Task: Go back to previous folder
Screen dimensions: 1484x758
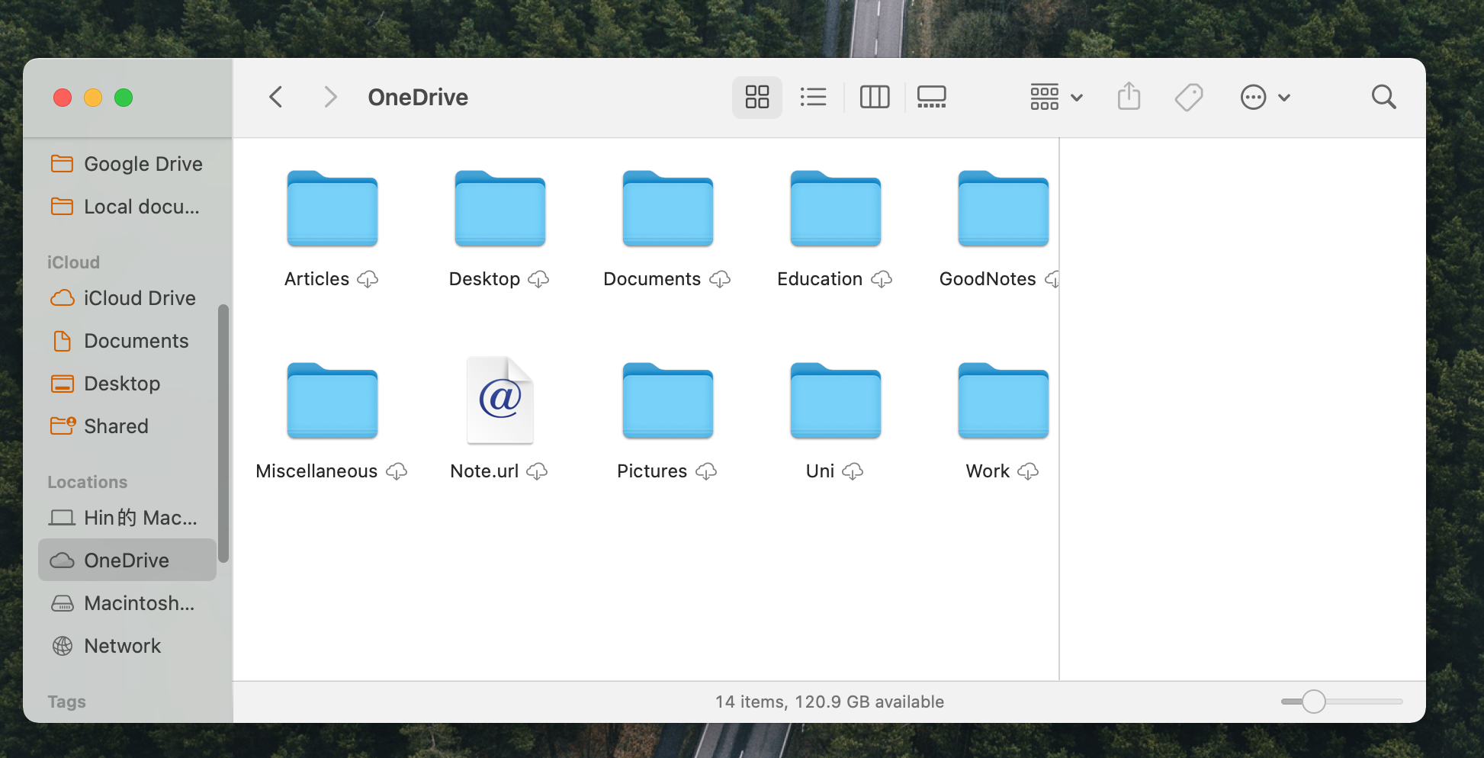Action: [276, 97]
